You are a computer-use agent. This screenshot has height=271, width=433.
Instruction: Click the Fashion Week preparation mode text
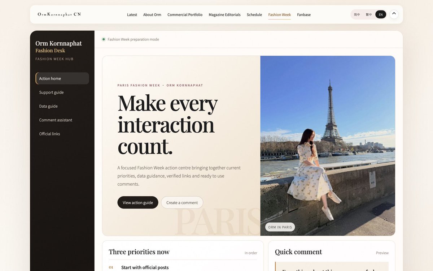tap(133, 39)
